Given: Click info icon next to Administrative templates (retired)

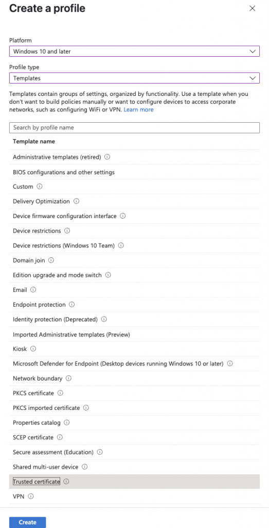Looking at the screenshot, I should pyautogui.click(x=107, y=157).
